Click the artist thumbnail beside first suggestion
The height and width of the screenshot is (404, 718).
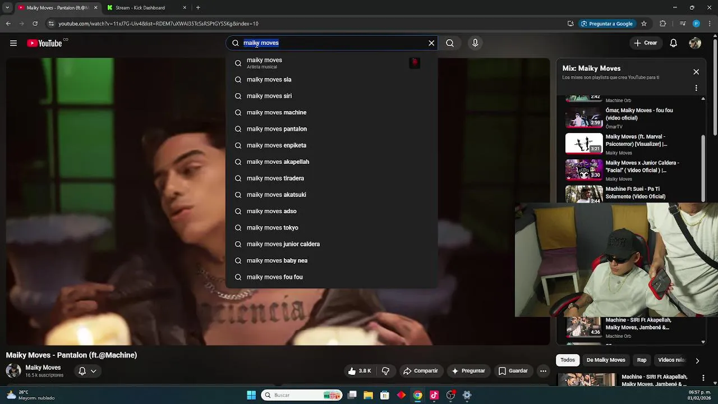[415, 63]
